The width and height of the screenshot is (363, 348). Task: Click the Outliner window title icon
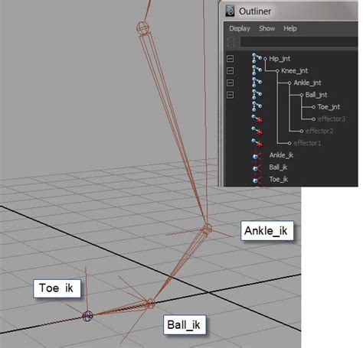[230, 11]
